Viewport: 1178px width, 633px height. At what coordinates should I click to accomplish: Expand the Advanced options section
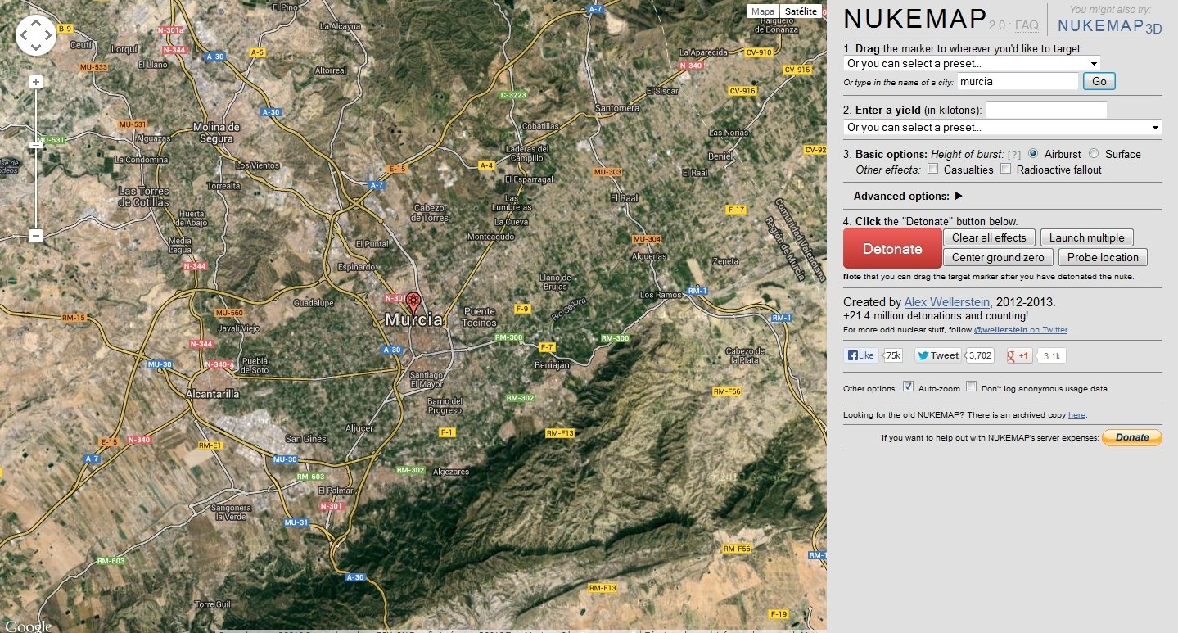pyautogui.click(x=908, y=196)
